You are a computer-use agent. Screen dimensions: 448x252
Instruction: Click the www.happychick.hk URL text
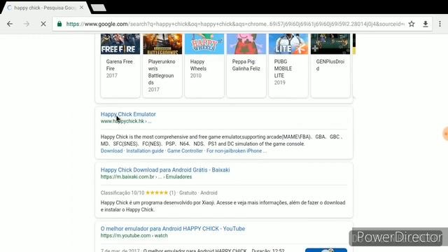pyautogui.click(x=122, y=121)
